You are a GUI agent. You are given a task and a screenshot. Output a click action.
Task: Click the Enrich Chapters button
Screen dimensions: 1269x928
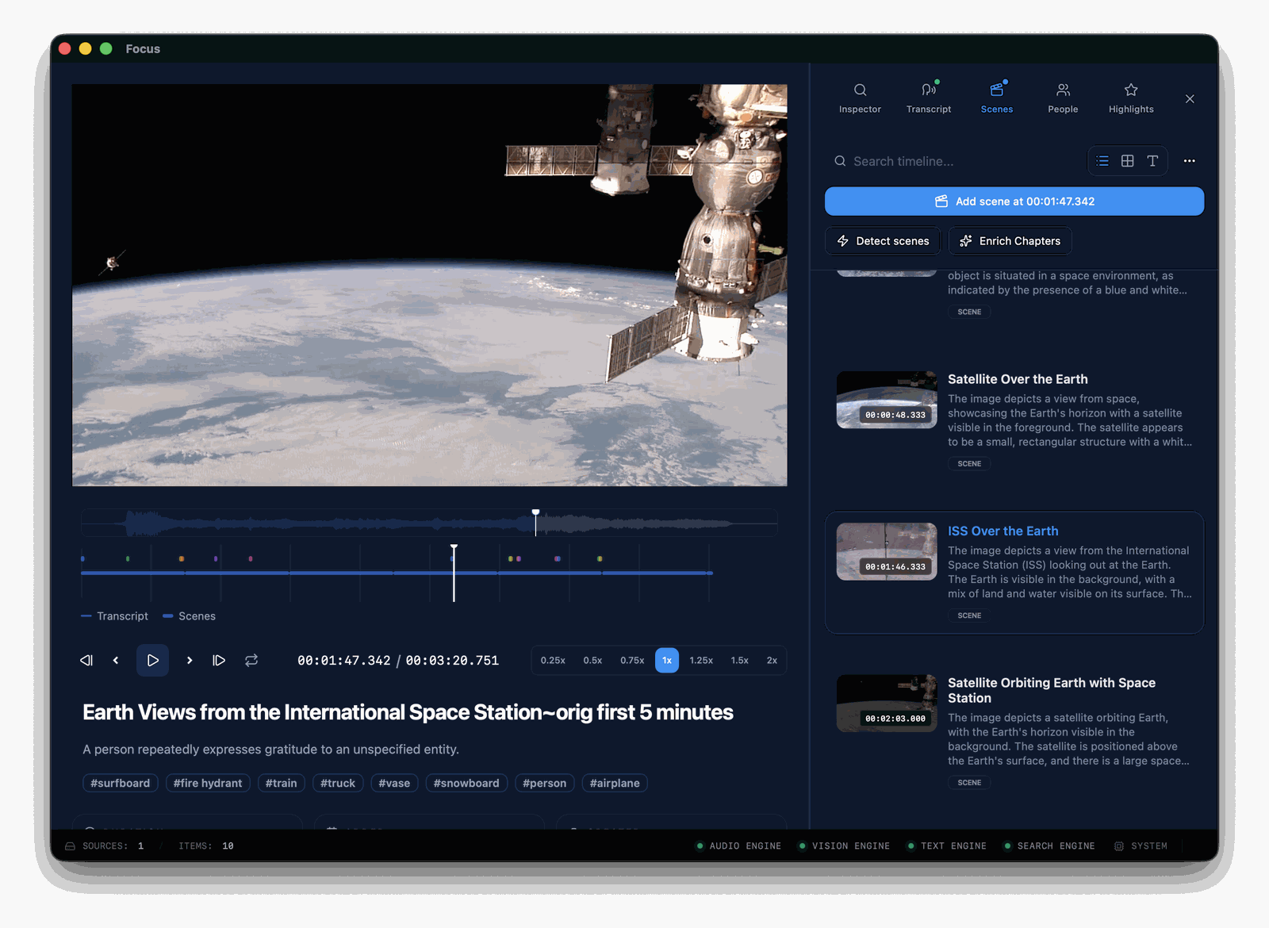point(1010,241)
